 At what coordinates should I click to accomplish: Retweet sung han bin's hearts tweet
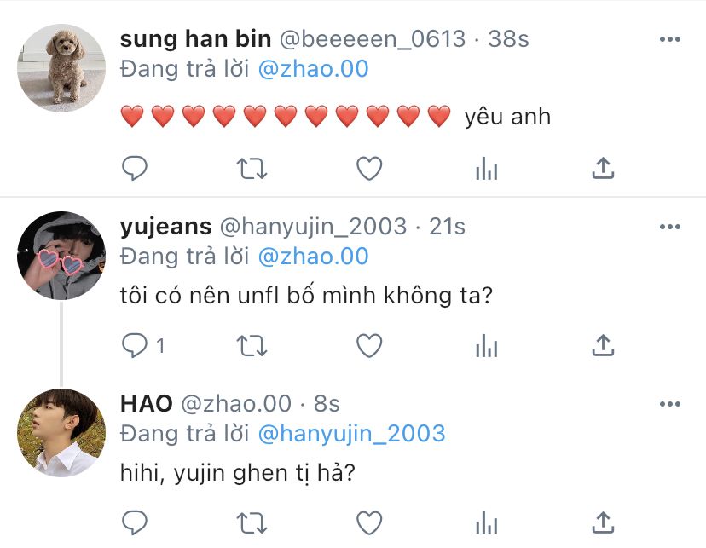[x=252, y=168]
